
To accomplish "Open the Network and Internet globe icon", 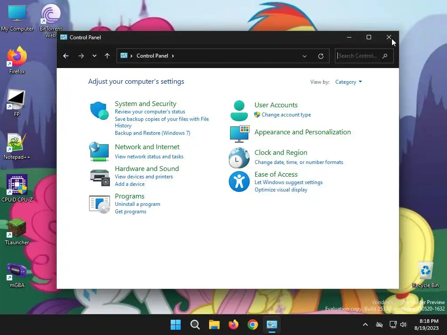I will pyautogui.click(x=99, y=151).
